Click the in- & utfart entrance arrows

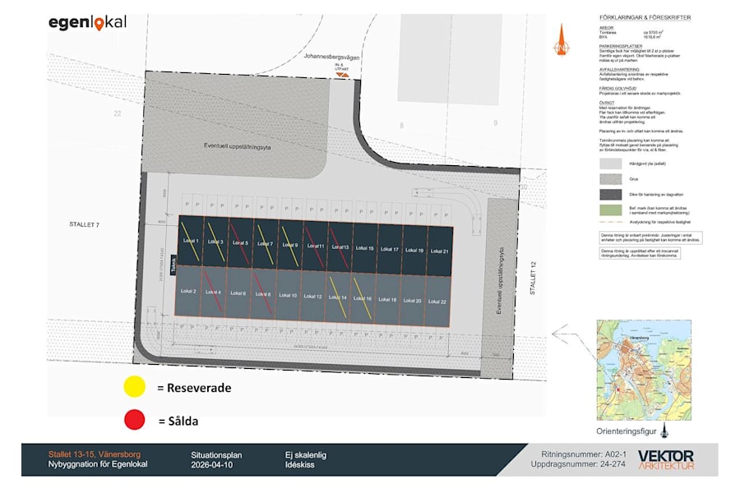(x=342, y=75)
